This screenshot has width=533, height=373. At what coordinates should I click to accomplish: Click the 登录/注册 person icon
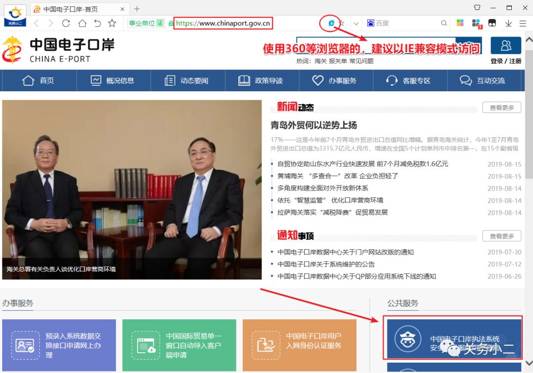coord(505,45)
